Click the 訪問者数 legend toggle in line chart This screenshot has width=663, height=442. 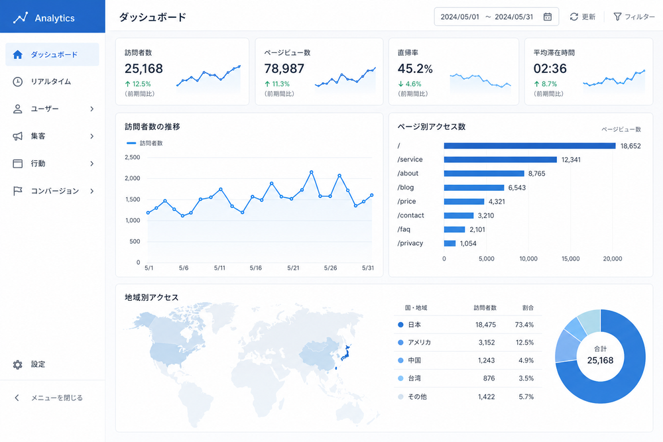(x=145, y=143)
